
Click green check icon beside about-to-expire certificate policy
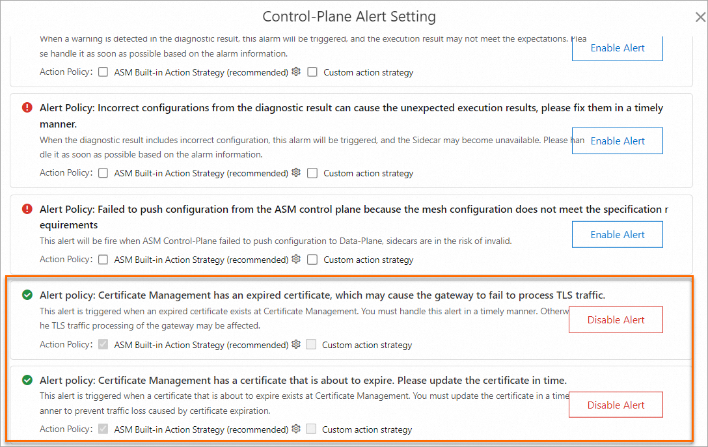pyautogui.click(x=27, y=380)
